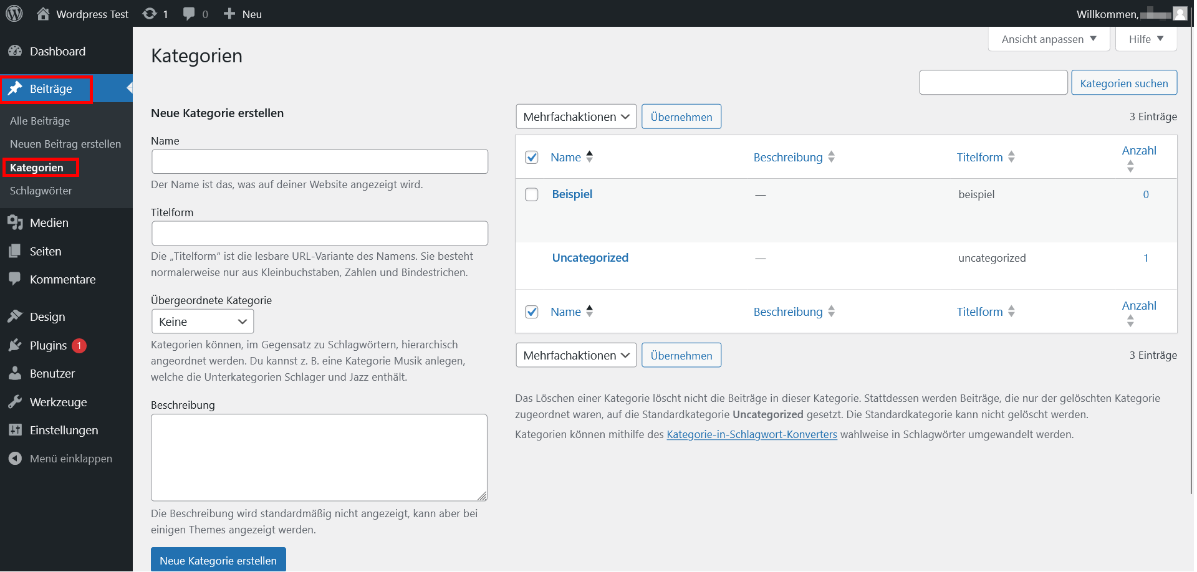
Task: Open Neuen Beitrag erstellen submenu item
Action: coord(65,144)
